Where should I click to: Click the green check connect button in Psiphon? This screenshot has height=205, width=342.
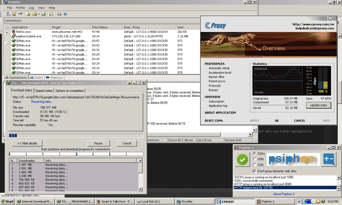(x=243, y=160)
